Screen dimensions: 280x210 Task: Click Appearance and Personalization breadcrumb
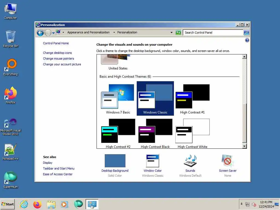[x=88, y=32]
